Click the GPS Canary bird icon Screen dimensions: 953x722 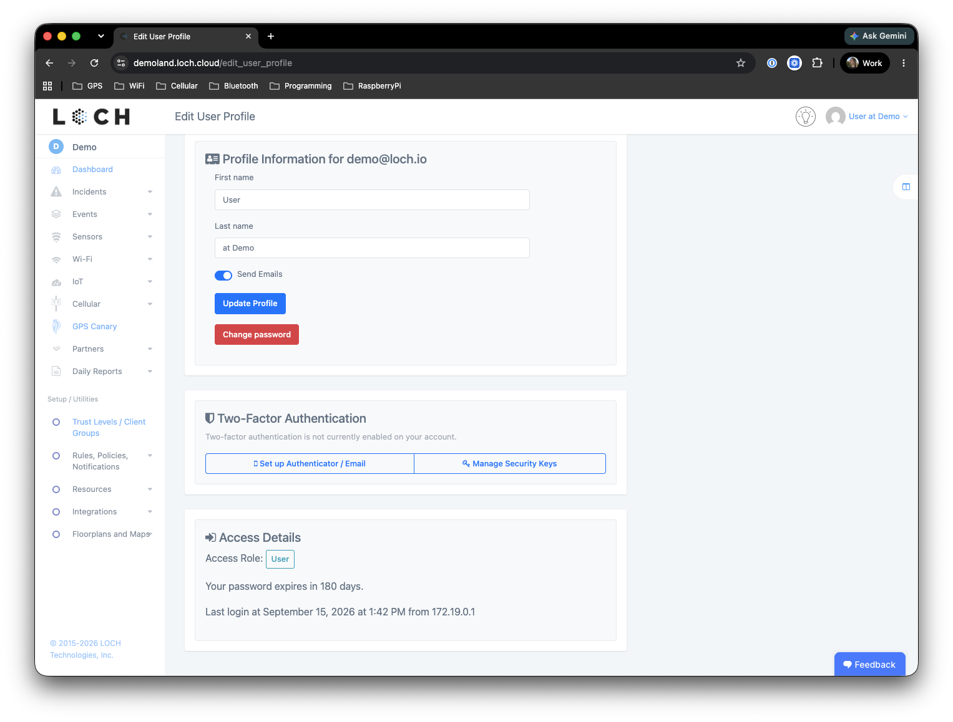coord(56,326)
